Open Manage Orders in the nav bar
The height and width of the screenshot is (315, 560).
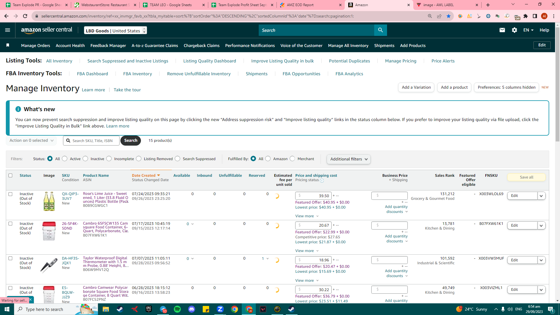[x=36, y=45]
